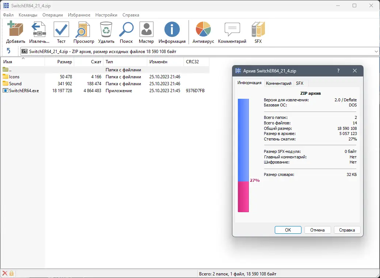Run the Тест archive check icon
Viewport: 380px width, 278px height.
point(61,29)
